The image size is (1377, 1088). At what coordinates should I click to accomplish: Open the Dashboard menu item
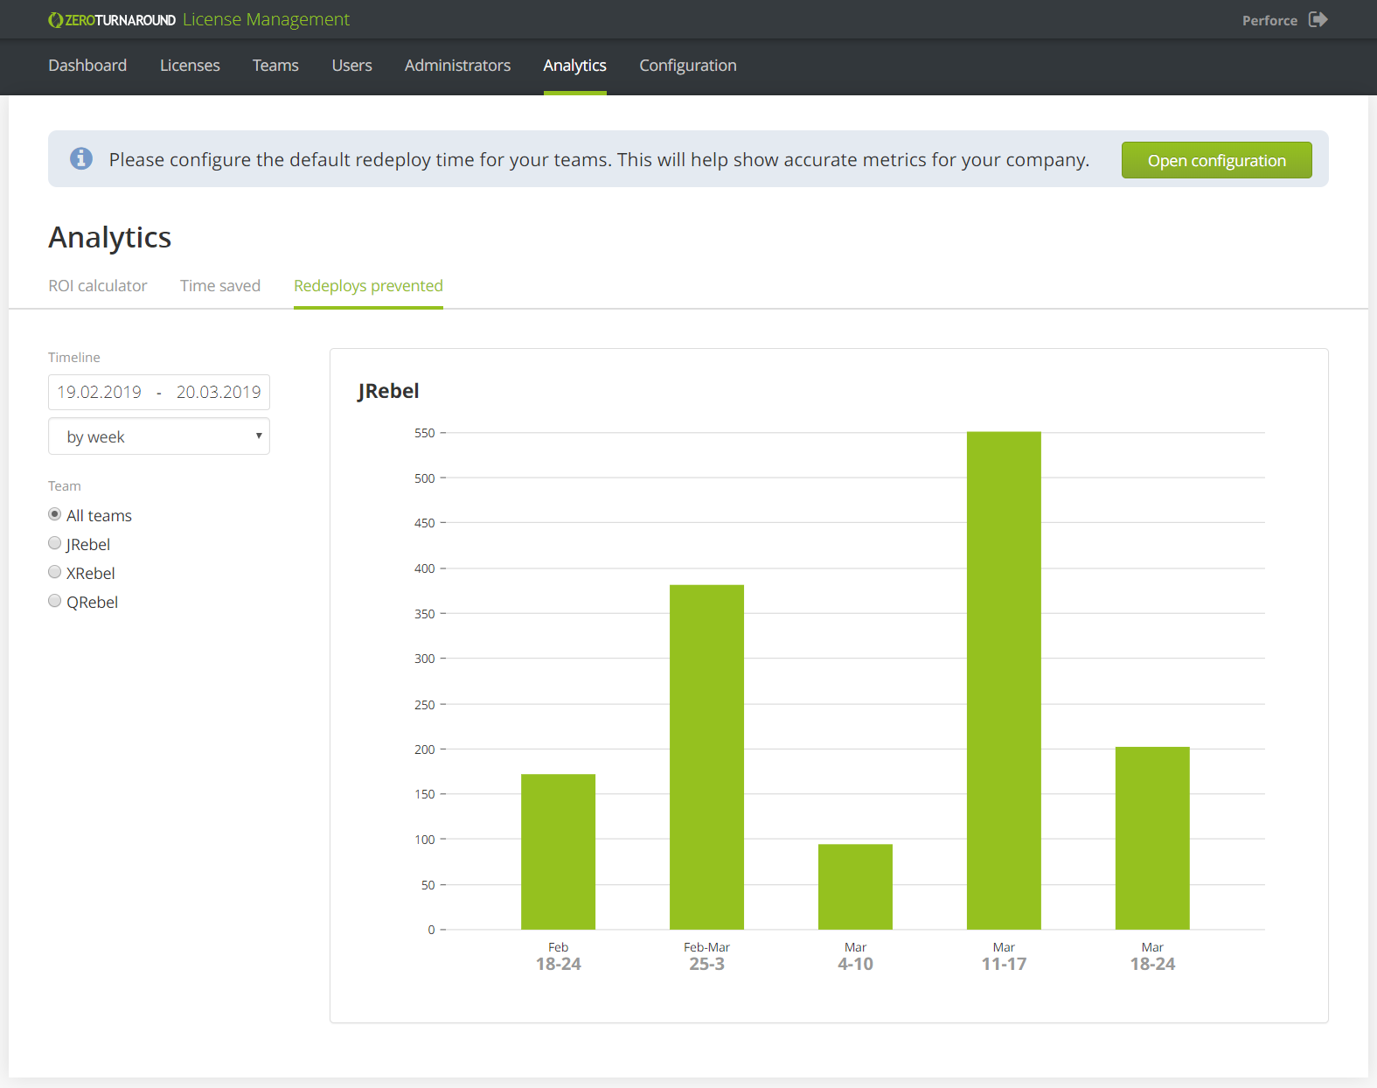point(87,66)
